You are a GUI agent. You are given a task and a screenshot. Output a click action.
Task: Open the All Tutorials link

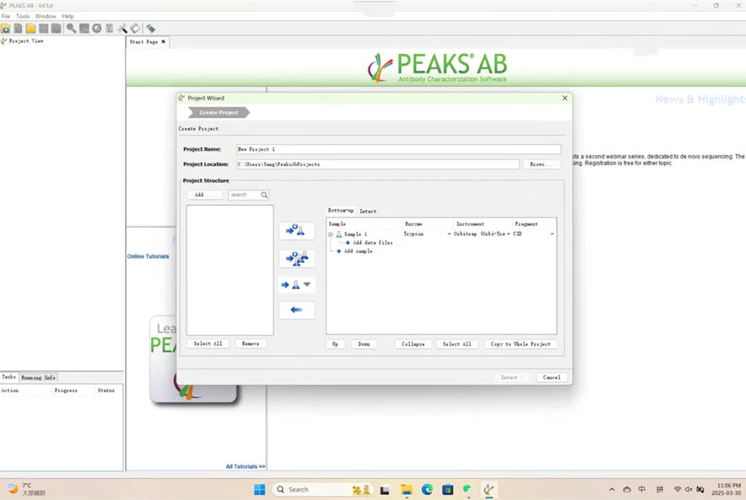coord(246,467)
